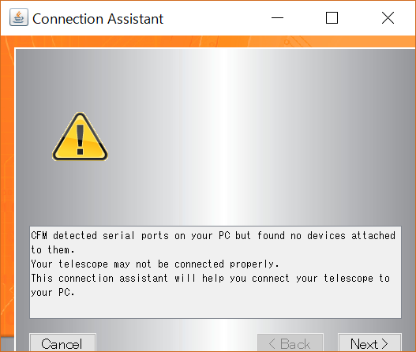Close the Connection Assistant window
This screenshot has height=352, width=416.
coord(388,18)
